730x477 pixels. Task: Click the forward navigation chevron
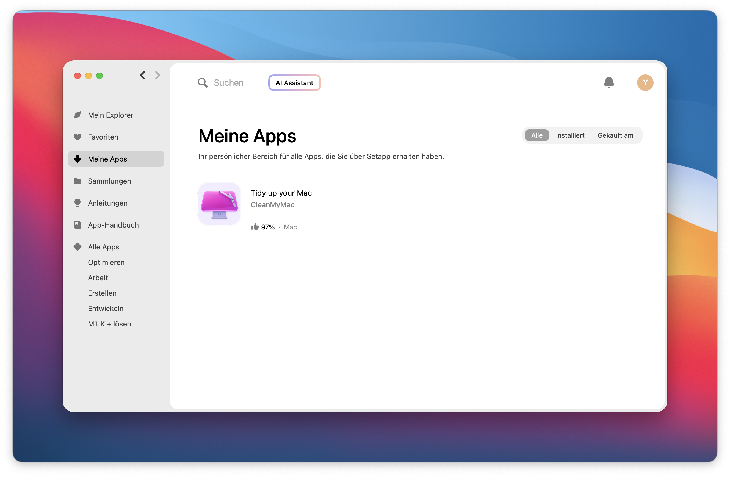(x=158, y=75)
